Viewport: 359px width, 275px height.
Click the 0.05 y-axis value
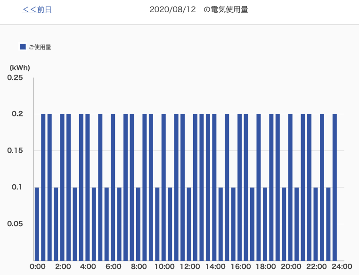(x=15, y=224)
